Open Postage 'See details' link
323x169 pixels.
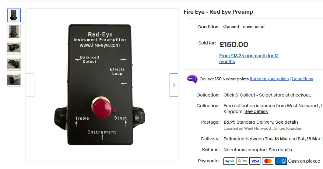point(287,122)
